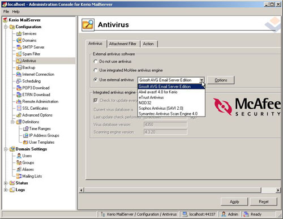
Task: Click the Groups icon in tree
Action: (19, 162)
